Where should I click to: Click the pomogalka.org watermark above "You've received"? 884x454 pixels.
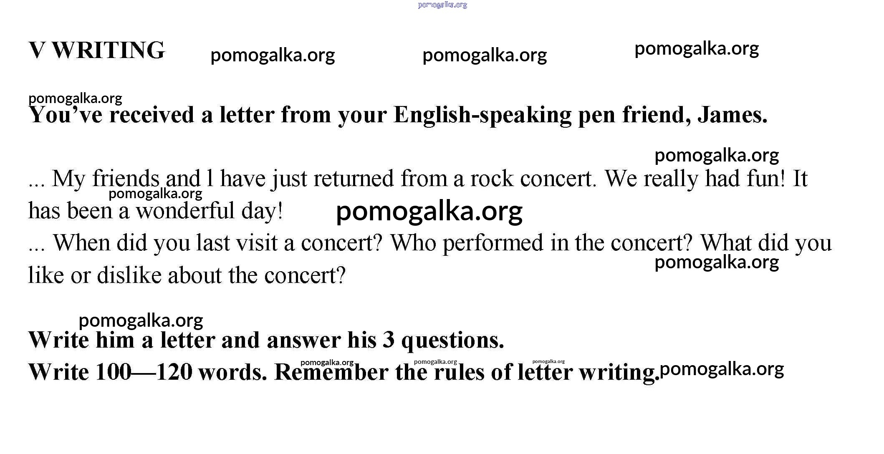point(75,98)
